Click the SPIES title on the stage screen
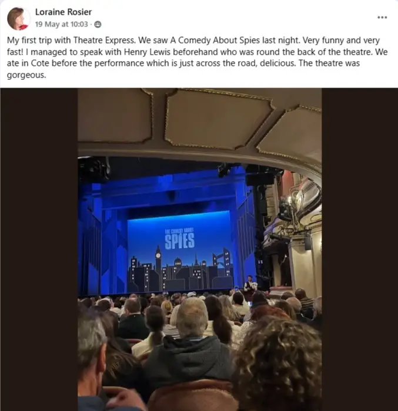This screenshot has height=411, width=398. tap(179, 241)
